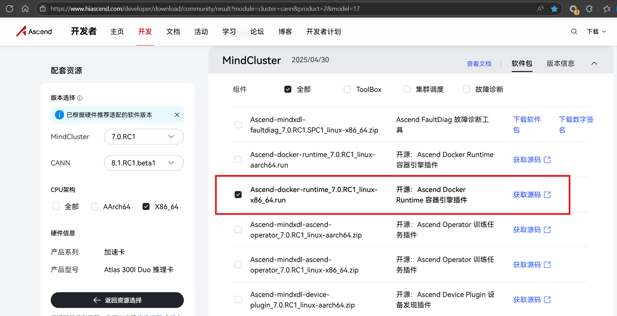Click the blue info icon in the recommendation notice
Image resolution: width=617 pixels, height=316 pixels.
[60, 115]
